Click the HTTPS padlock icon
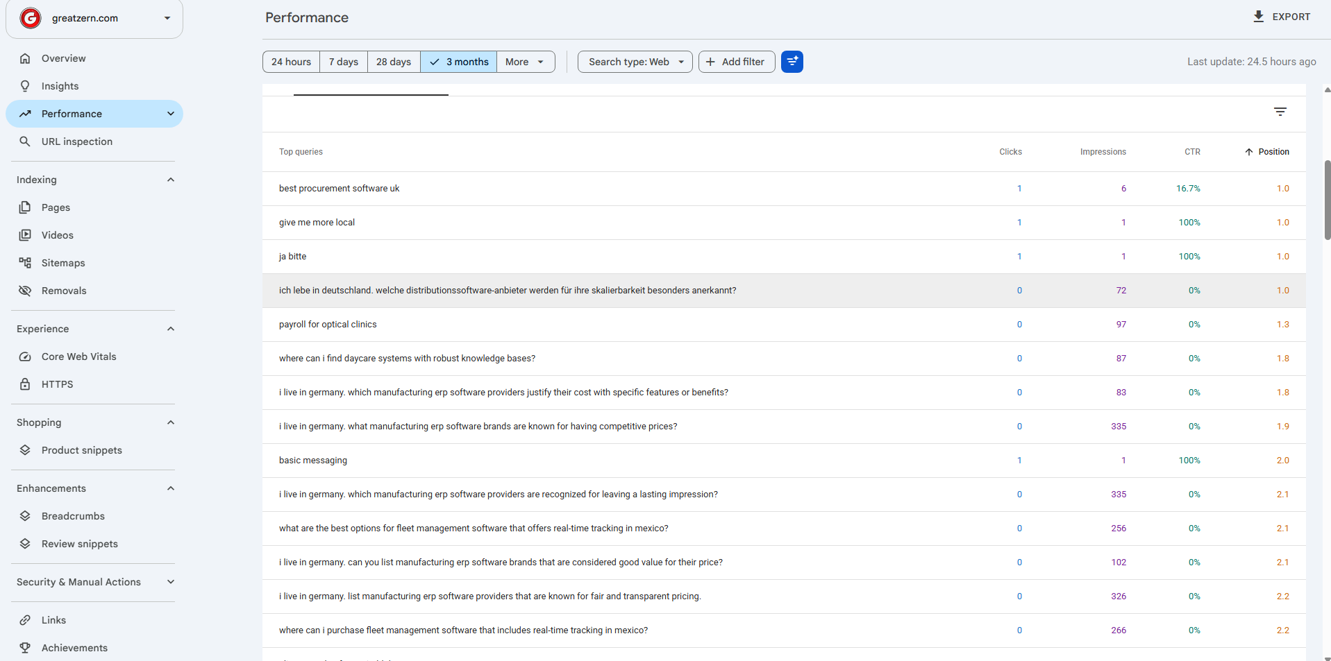The width and height of the screenshot is (1331, 661). pyautogui.click(x=25, y=384)
